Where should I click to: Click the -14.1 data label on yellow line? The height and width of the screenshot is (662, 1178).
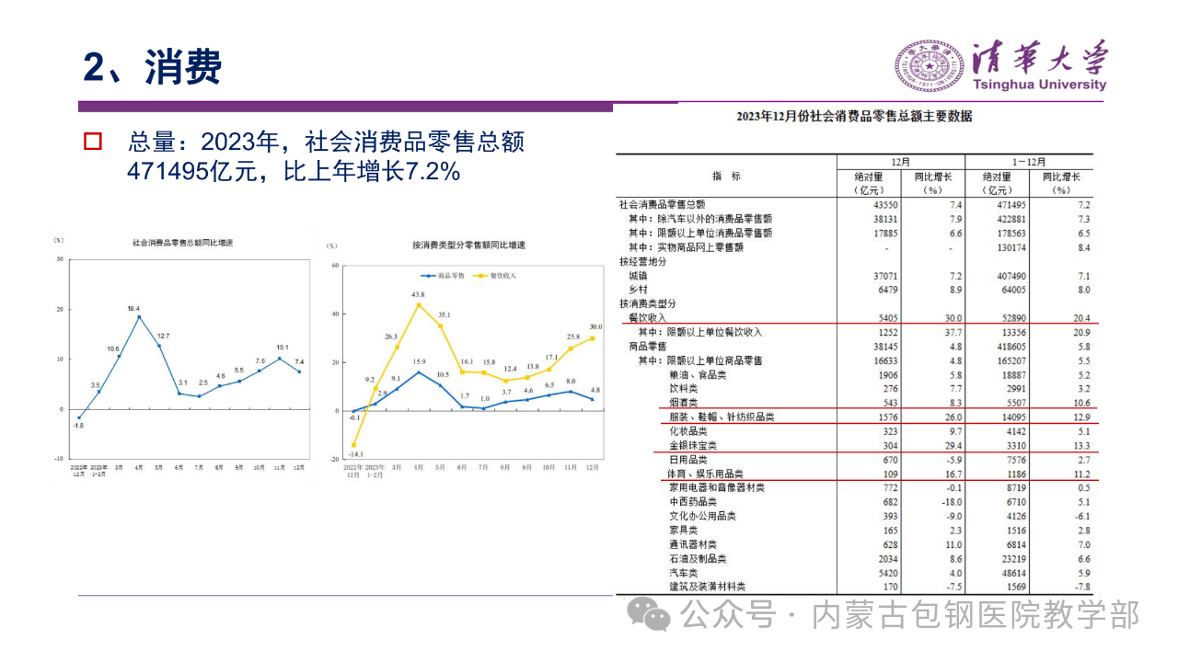(358, 454)
